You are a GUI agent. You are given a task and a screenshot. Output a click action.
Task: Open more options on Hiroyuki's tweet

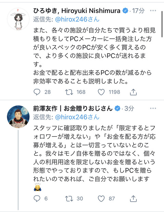pyautogui.click(x=153, y=11)
